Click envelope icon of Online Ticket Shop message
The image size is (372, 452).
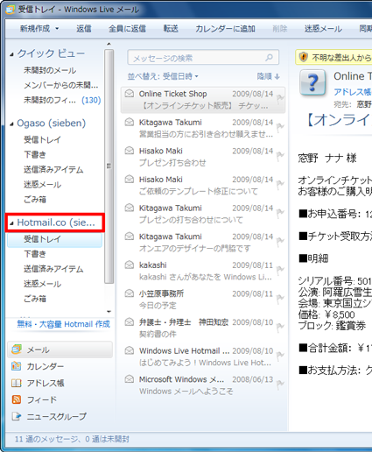click(130, 94)
